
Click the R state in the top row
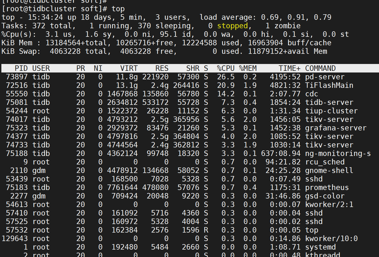click(x=206, y=230)
